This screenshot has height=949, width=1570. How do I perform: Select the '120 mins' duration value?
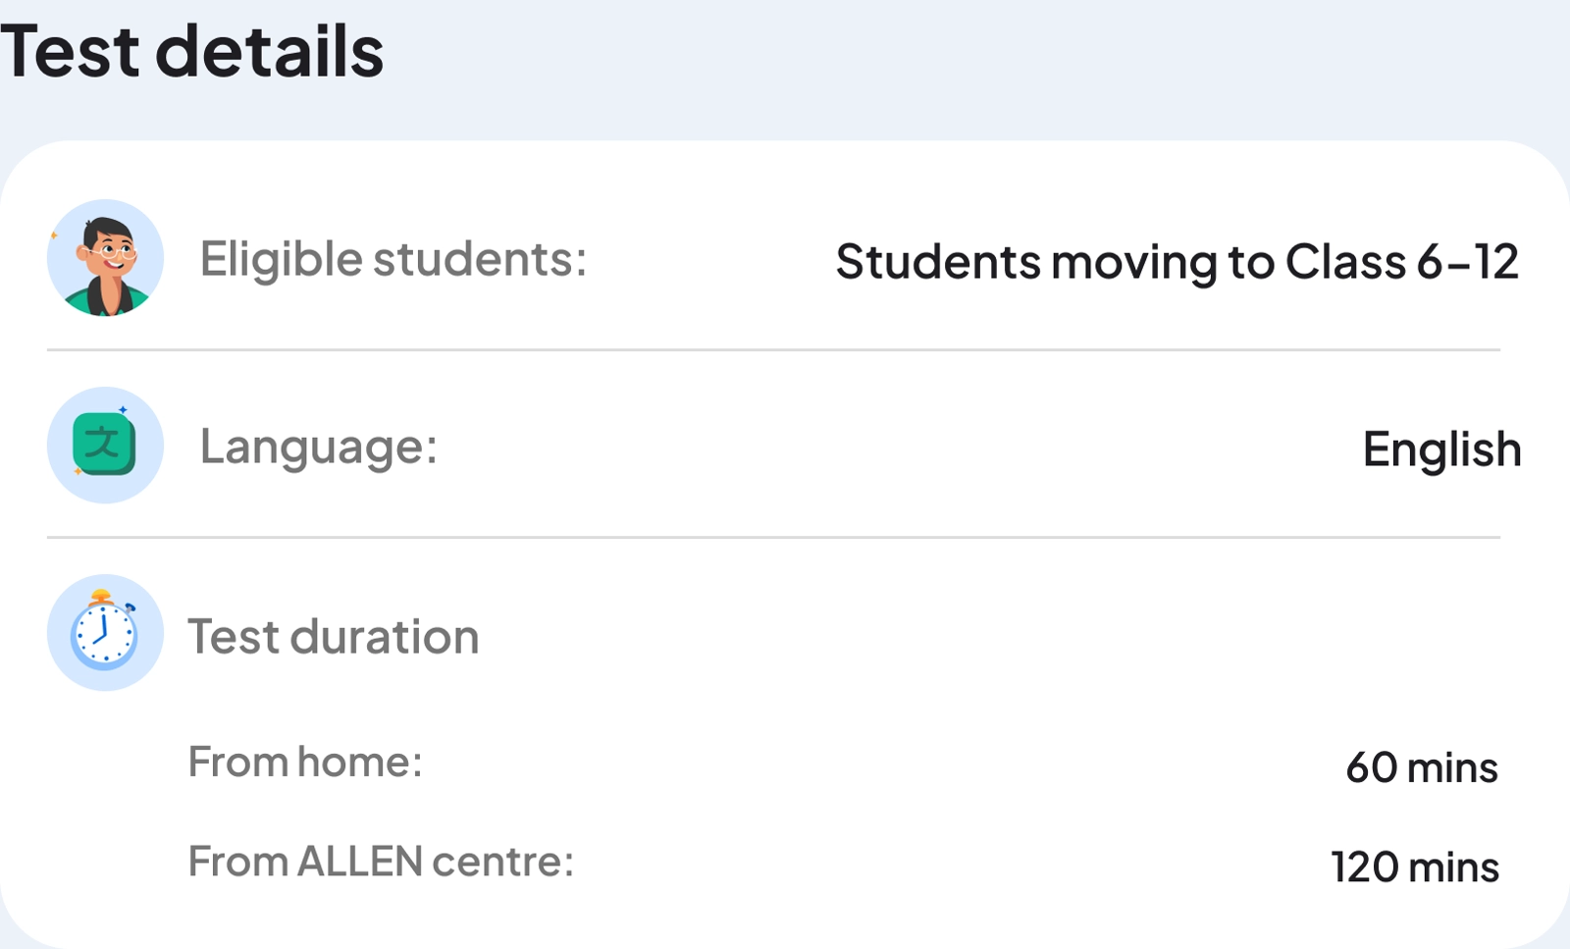[1414, 868]
